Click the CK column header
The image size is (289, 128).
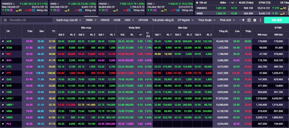point(8,31)
